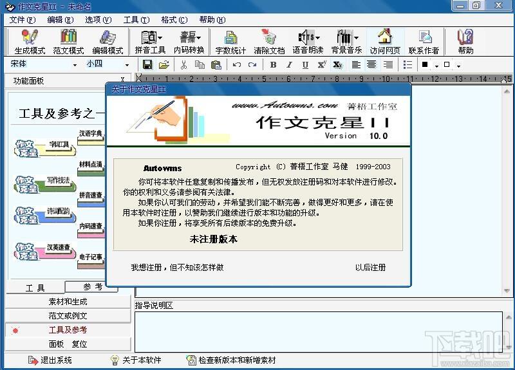Open 范文模式 sample essay mode

68,41
